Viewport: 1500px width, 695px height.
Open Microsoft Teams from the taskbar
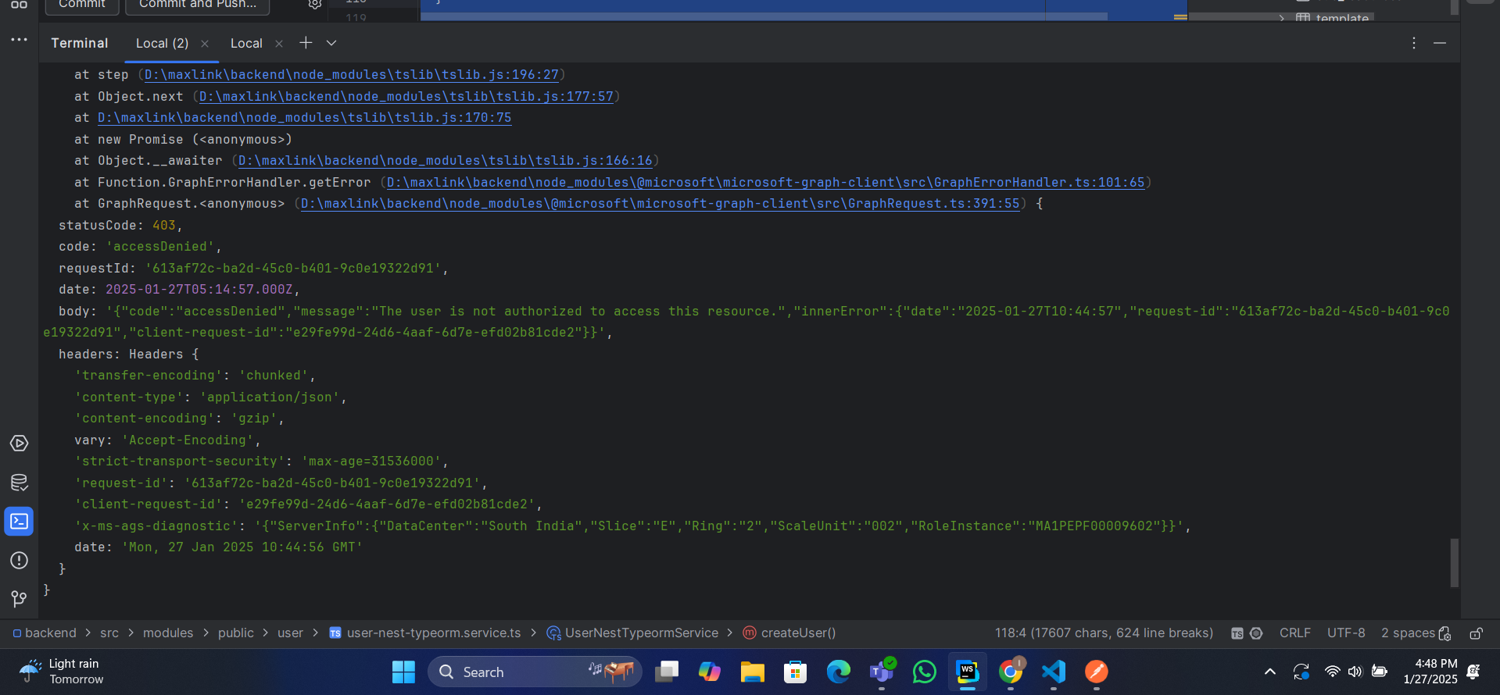point(882,672)
